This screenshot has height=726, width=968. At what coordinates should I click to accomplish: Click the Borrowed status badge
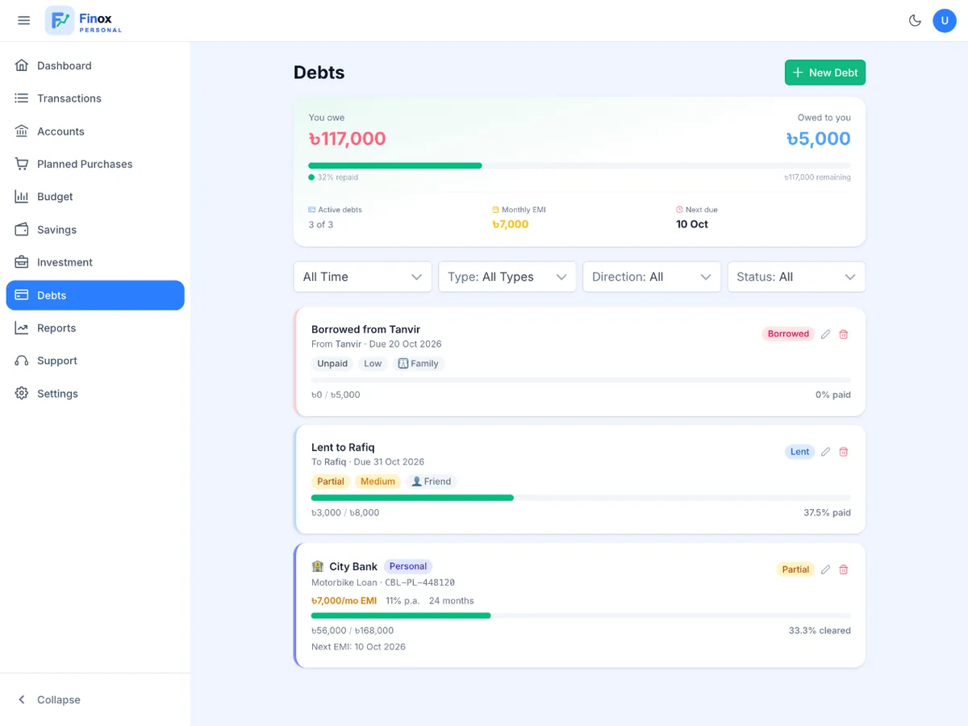(788, 334)
